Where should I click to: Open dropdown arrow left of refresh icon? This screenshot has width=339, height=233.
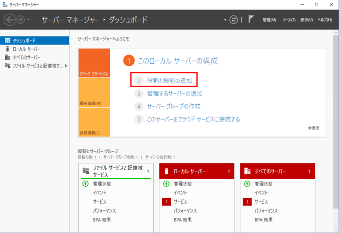pos(225,20)
